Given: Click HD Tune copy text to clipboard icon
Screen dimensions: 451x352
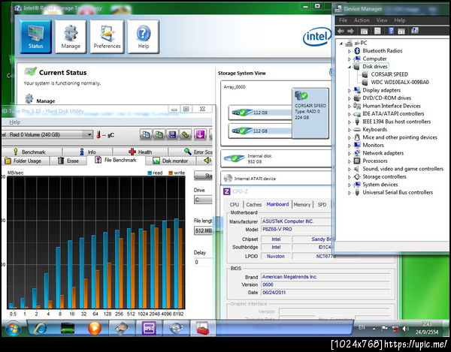Looking at the screenshot, I should pyautogui.click(x=147, y=134).
